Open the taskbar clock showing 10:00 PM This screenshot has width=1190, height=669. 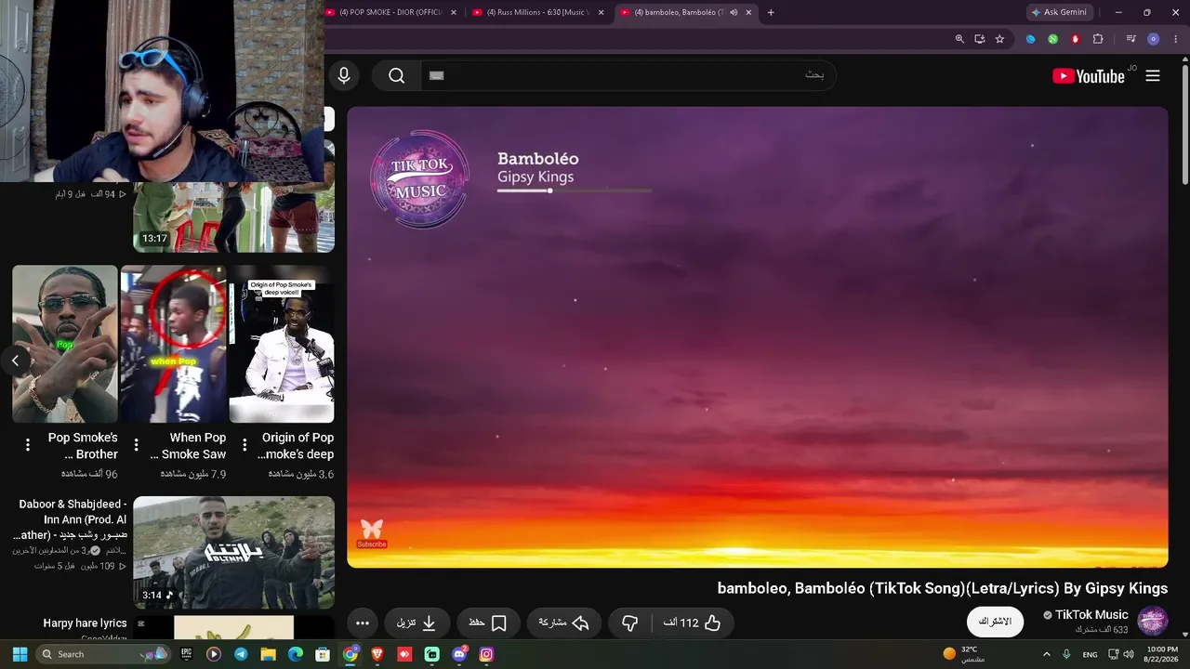tap(1162, 654)
